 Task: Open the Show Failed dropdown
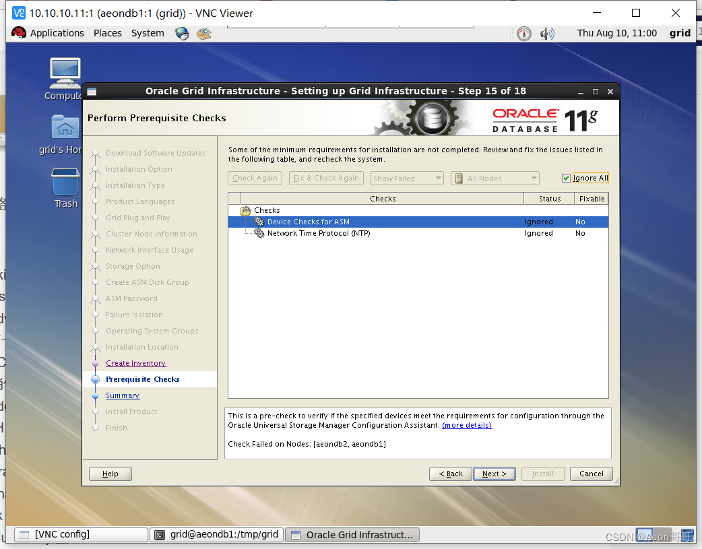pos(407,178)
